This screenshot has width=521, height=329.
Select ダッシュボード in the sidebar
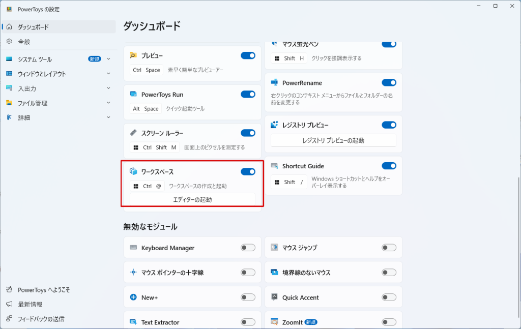(33, 27)
